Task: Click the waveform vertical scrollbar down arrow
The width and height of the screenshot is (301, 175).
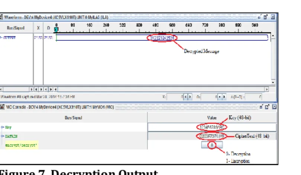Action: [x=273, y=82]
